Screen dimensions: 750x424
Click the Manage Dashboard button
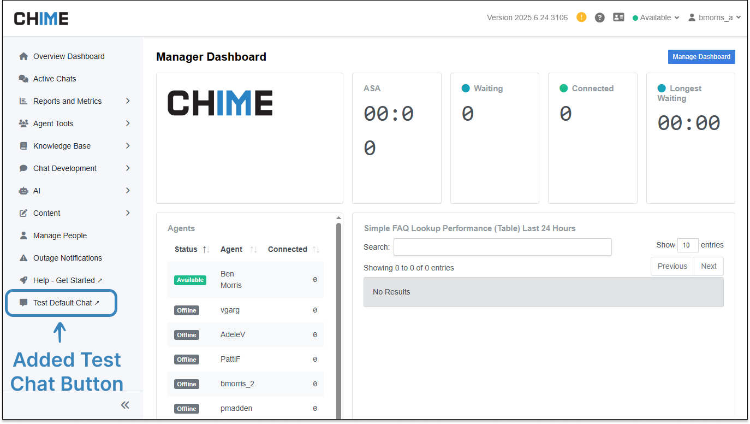point(701,57)
